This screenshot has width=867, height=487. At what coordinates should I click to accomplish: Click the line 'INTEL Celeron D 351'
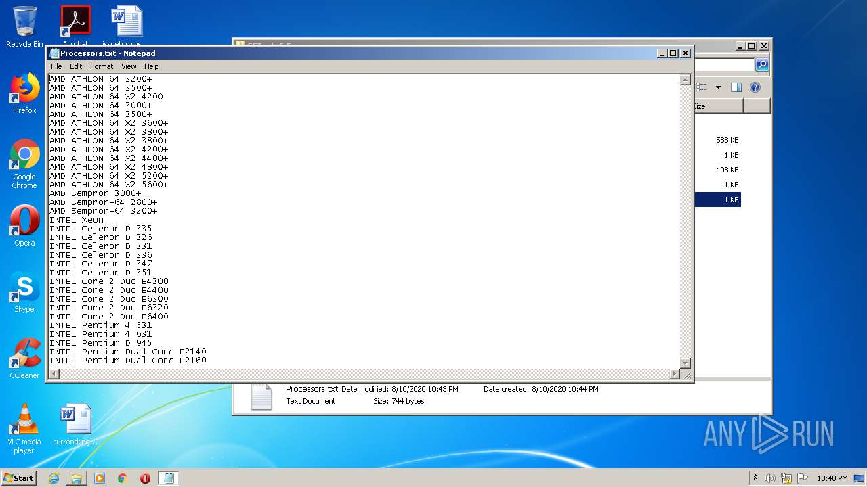(x=101, y=273)
